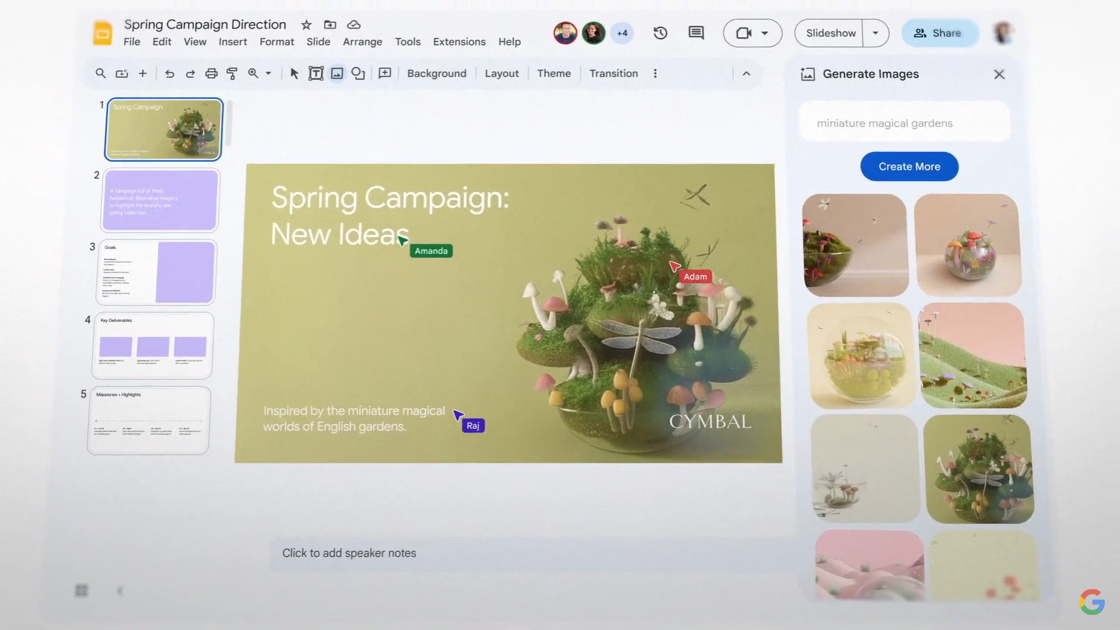Select slide 4 Key Deliverables thumbnail
This screenshot has height=630, width=1120.
153,346
